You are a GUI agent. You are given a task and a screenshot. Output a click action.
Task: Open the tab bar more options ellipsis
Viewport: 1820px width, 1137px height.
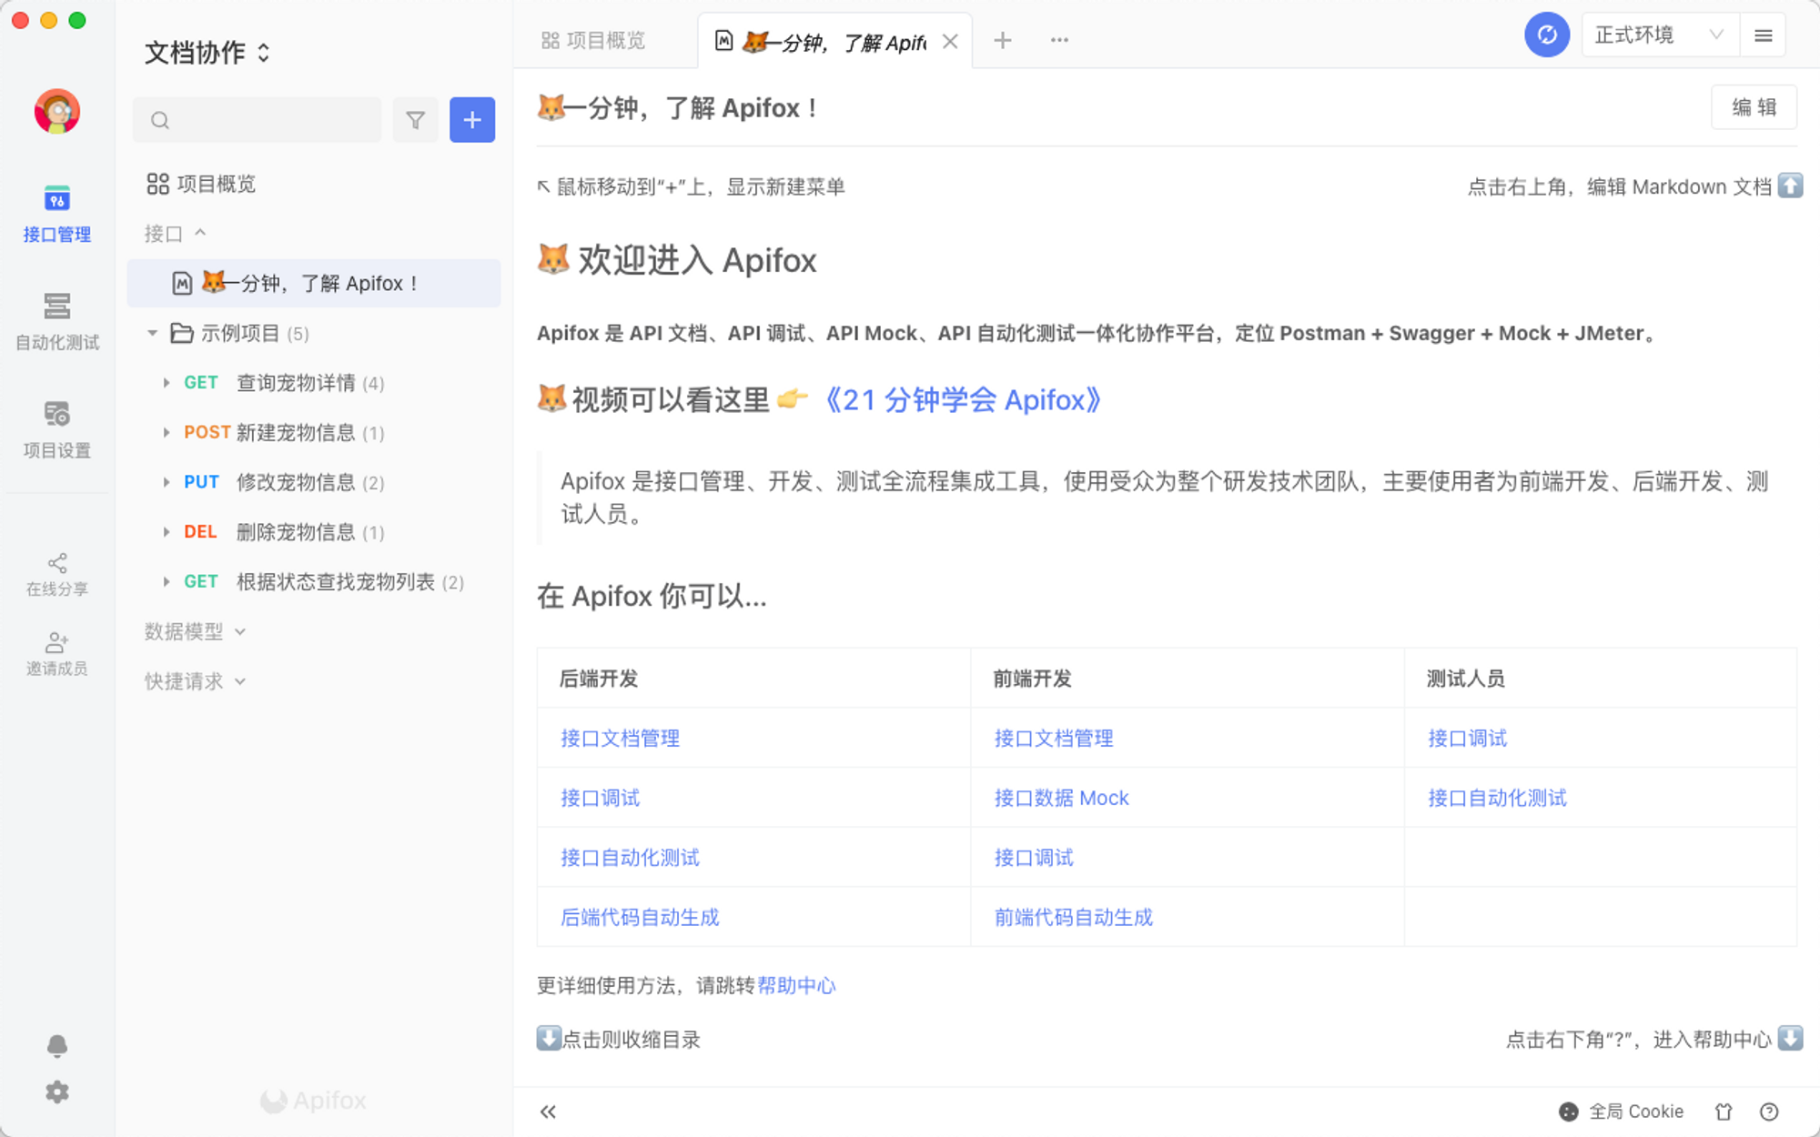(x=1059, y=40)
